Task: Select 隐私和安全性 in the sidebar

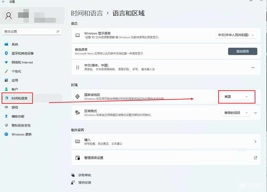Action: [x=32, y=126]
